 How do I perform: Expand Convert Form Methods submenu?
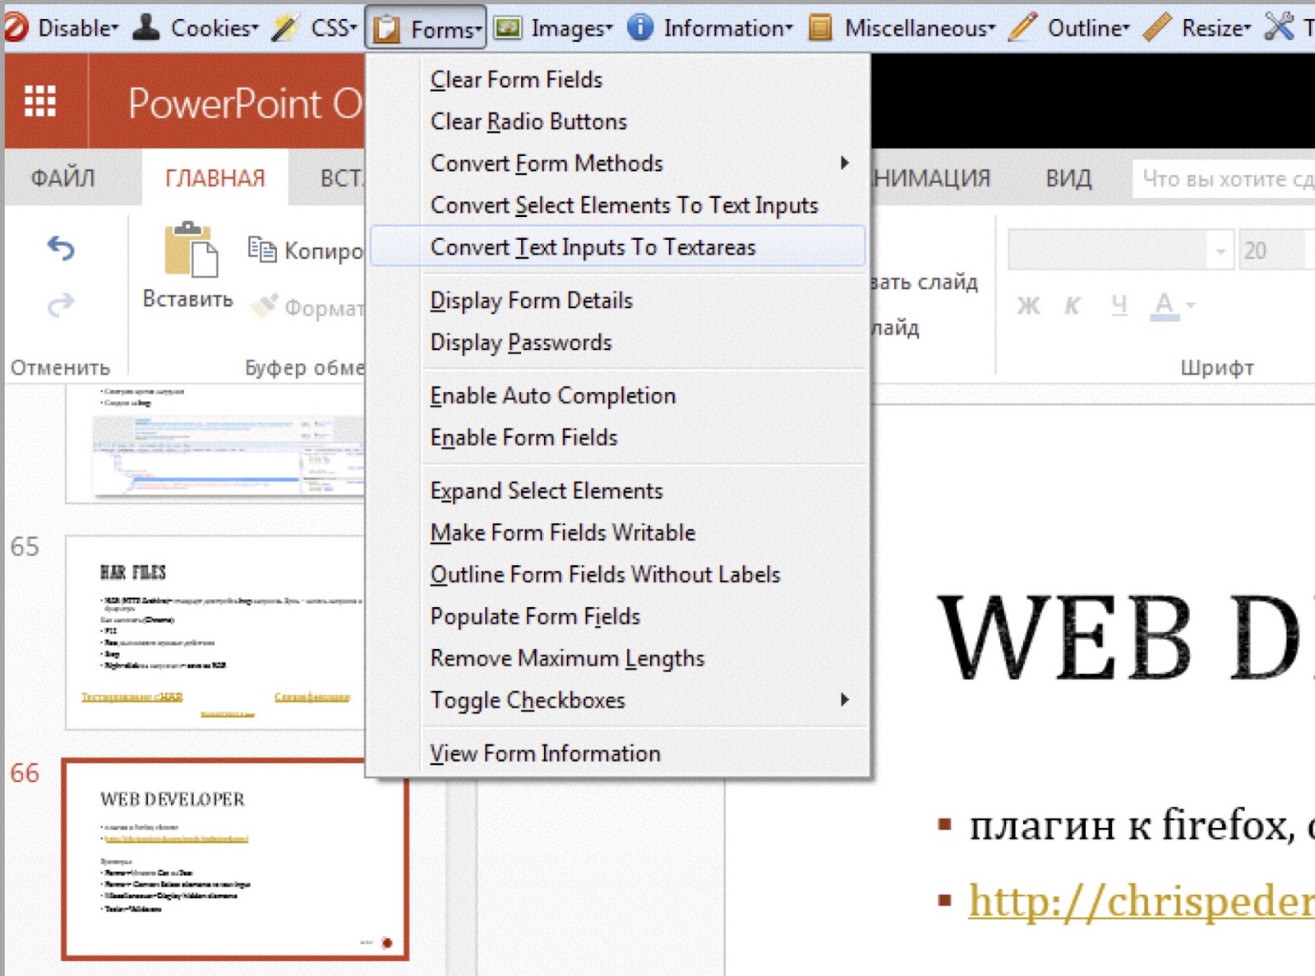(618, 163)
